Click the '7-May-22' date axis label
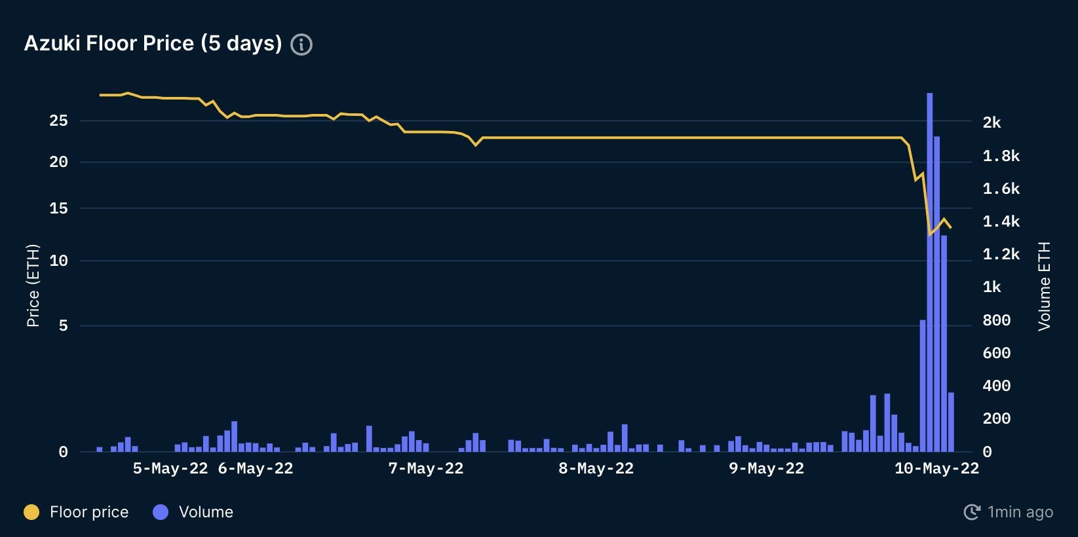Viewport: 1078px width, 537px height. pyautogui.click(x=426, y=468)
